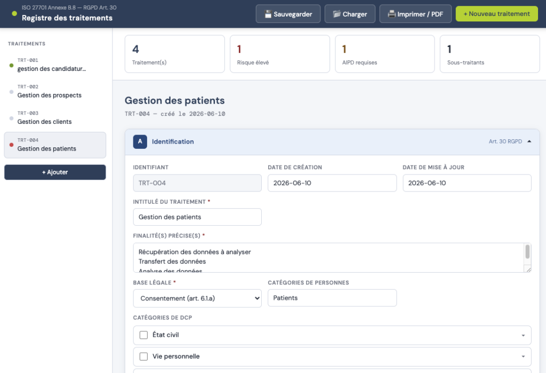Click the Date de mise à jour field

(467, 183)
